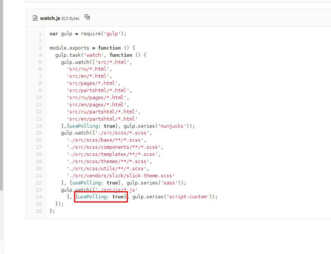The image size is (331, 254).
Task: Click './src/scss/*.scss' string on line 15
Action: coord(122,133)
